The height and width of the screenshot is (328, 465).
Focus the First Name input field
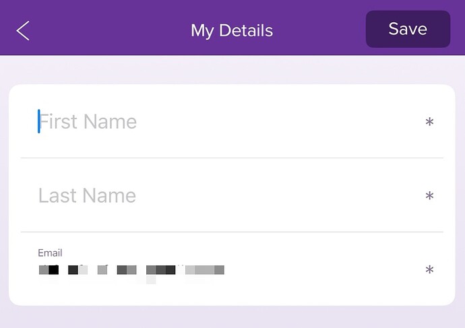pyautogui.click(x=232, y=121)
